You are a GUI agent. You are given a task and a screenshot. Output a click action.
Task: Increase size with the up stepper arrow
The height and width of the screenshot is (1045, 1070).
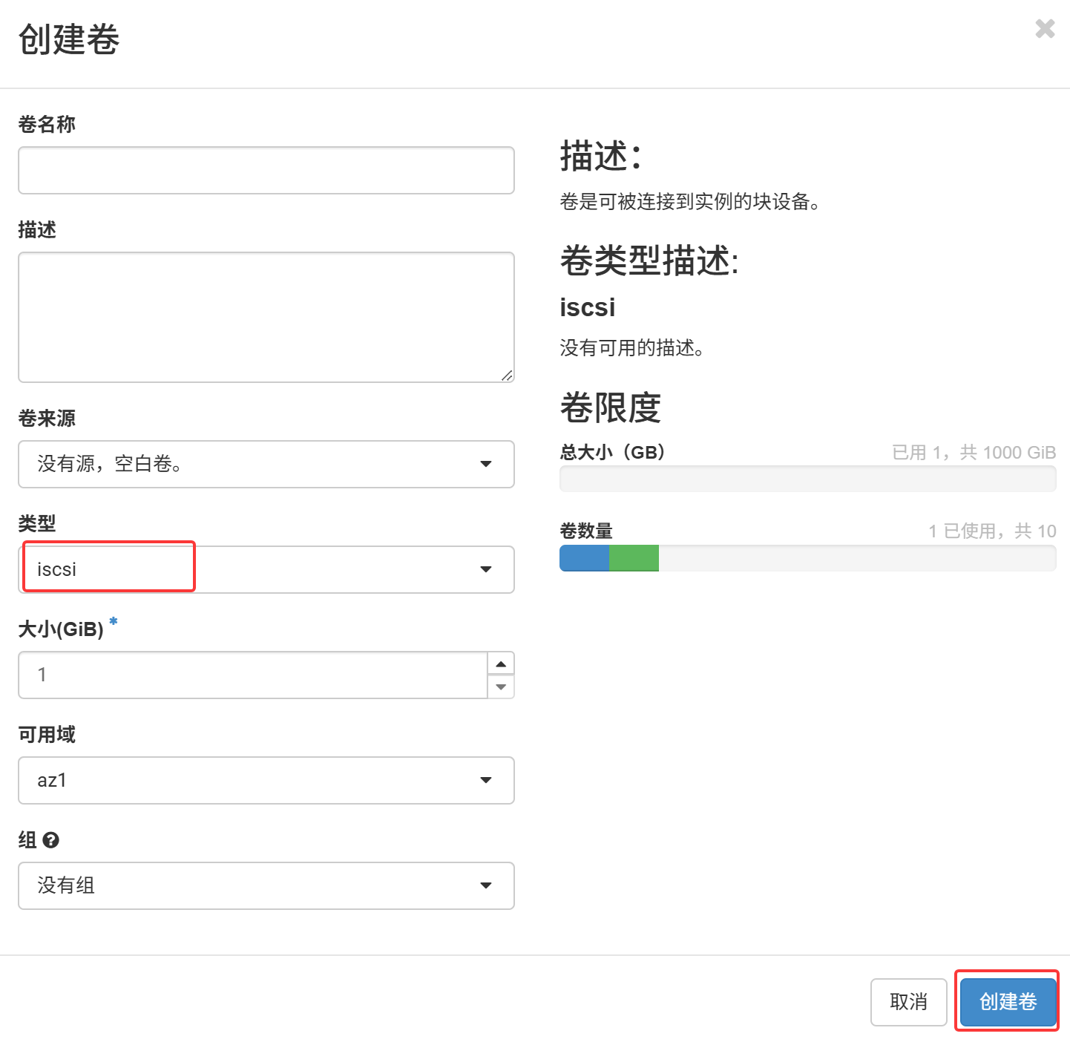pyautogui.click(x=501, y=664)
